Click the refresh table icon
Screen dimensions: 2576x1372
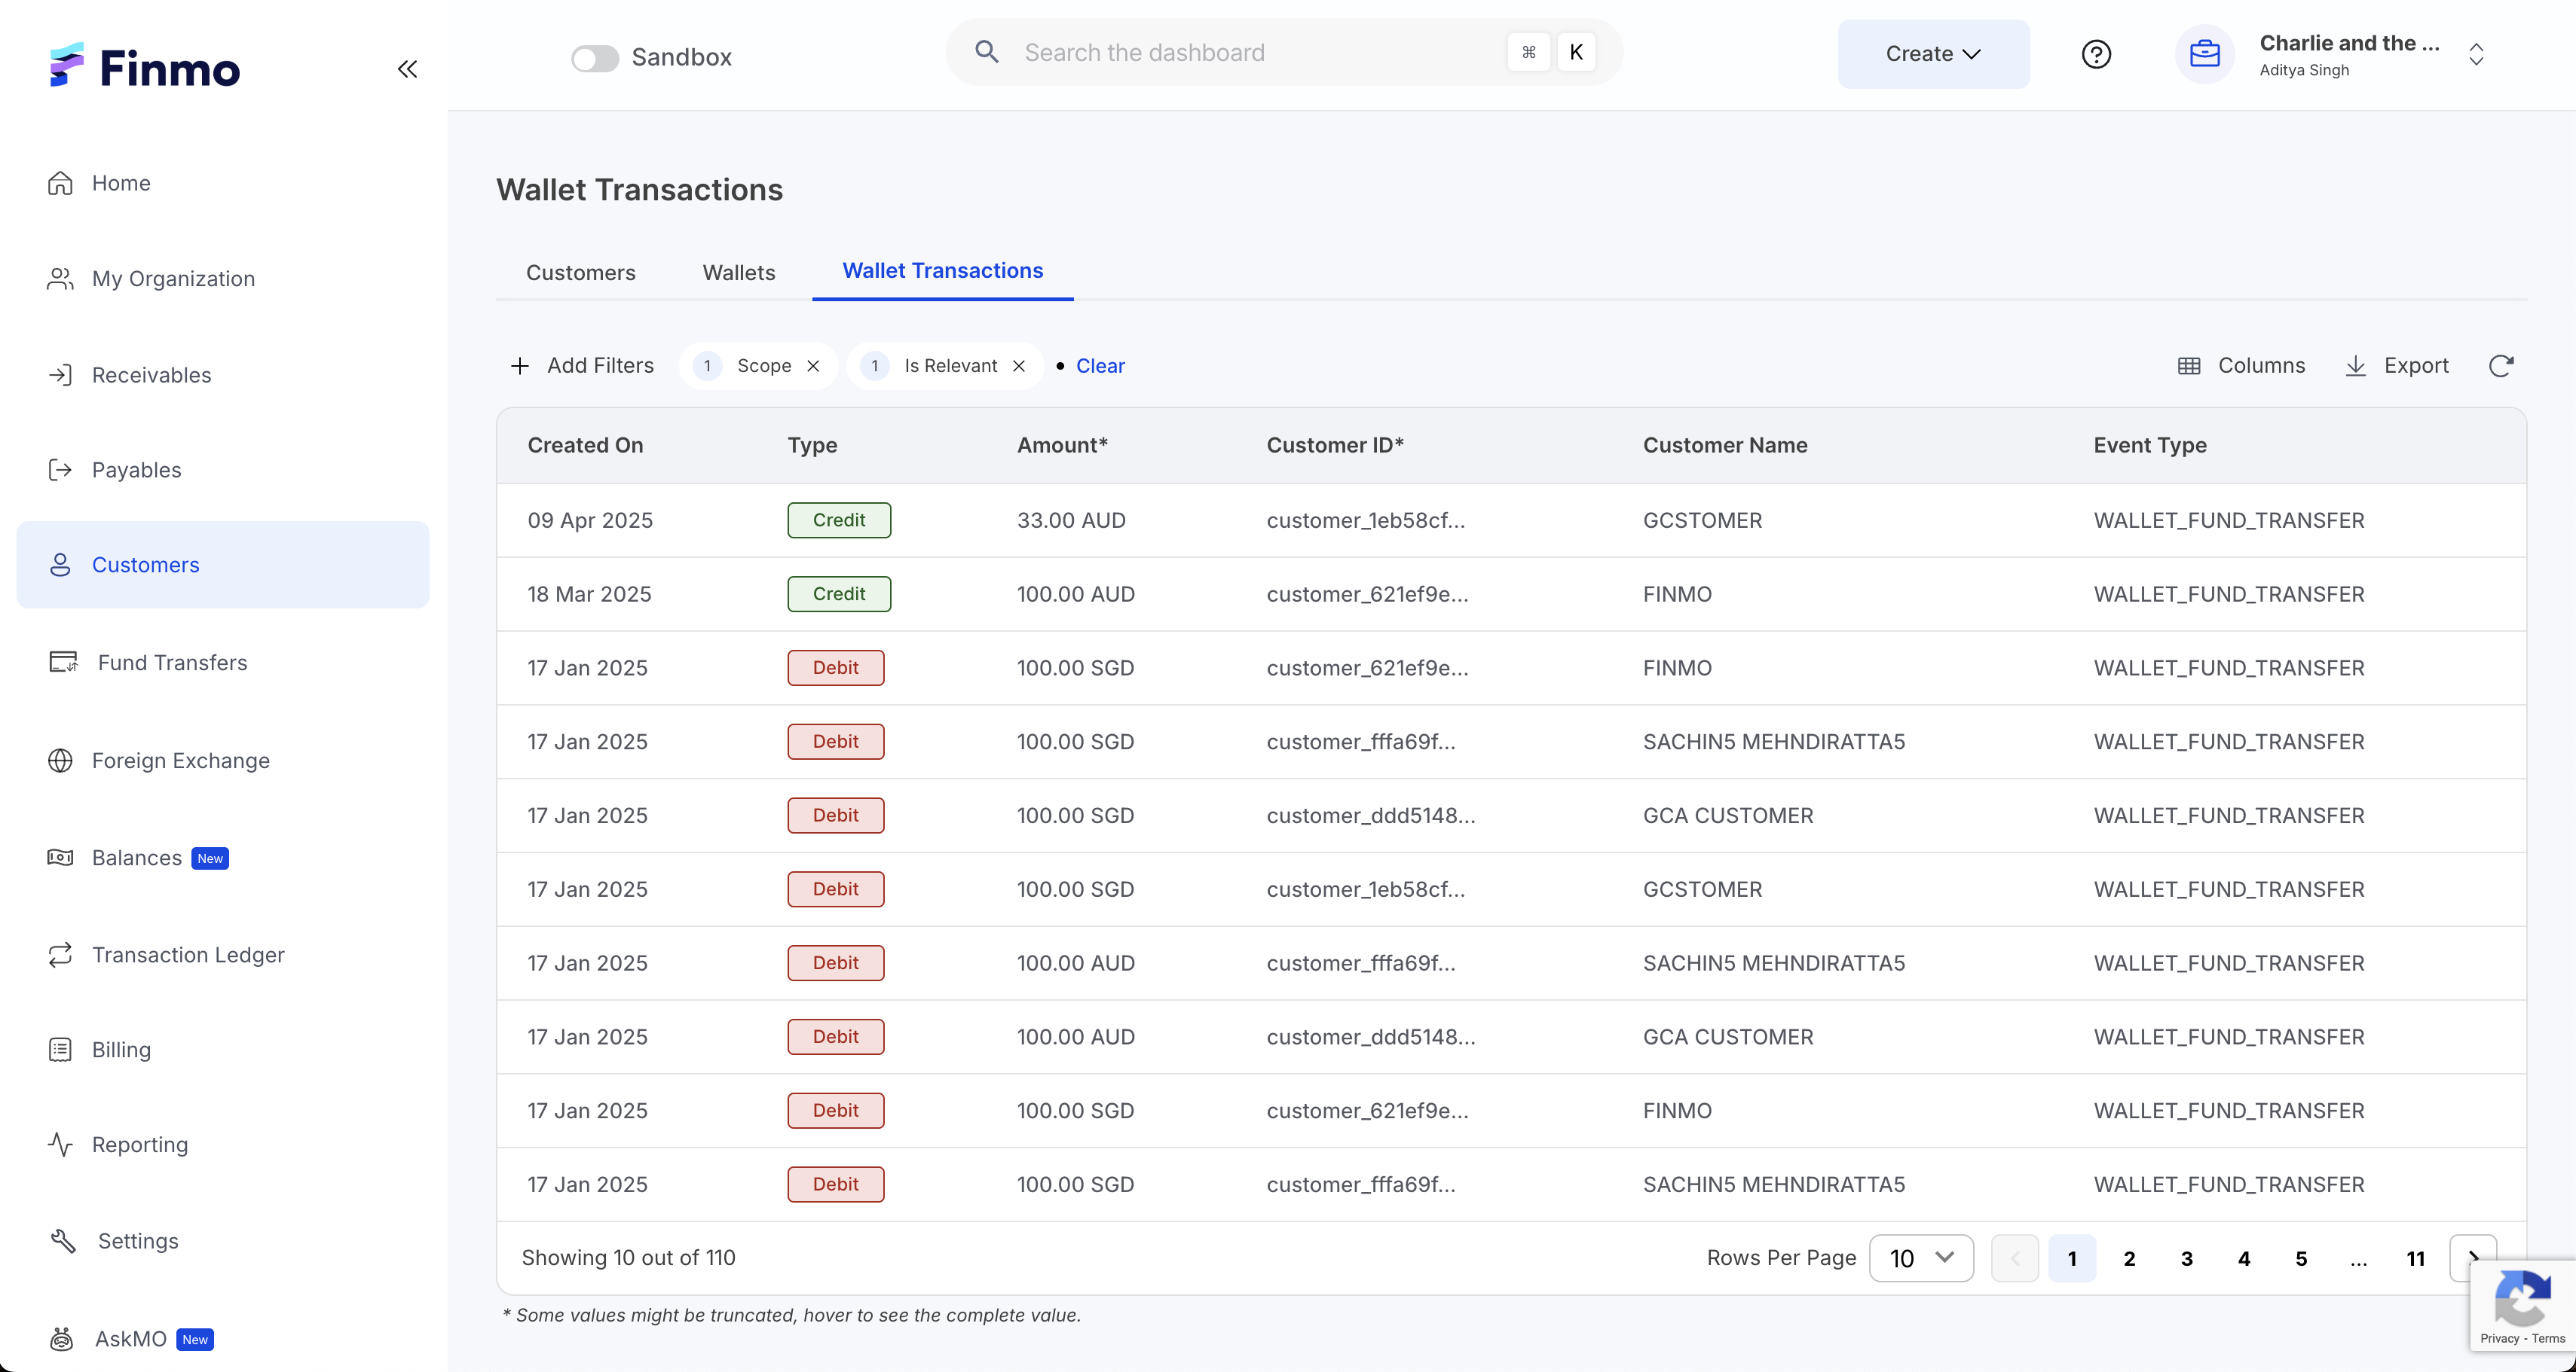2500,366
